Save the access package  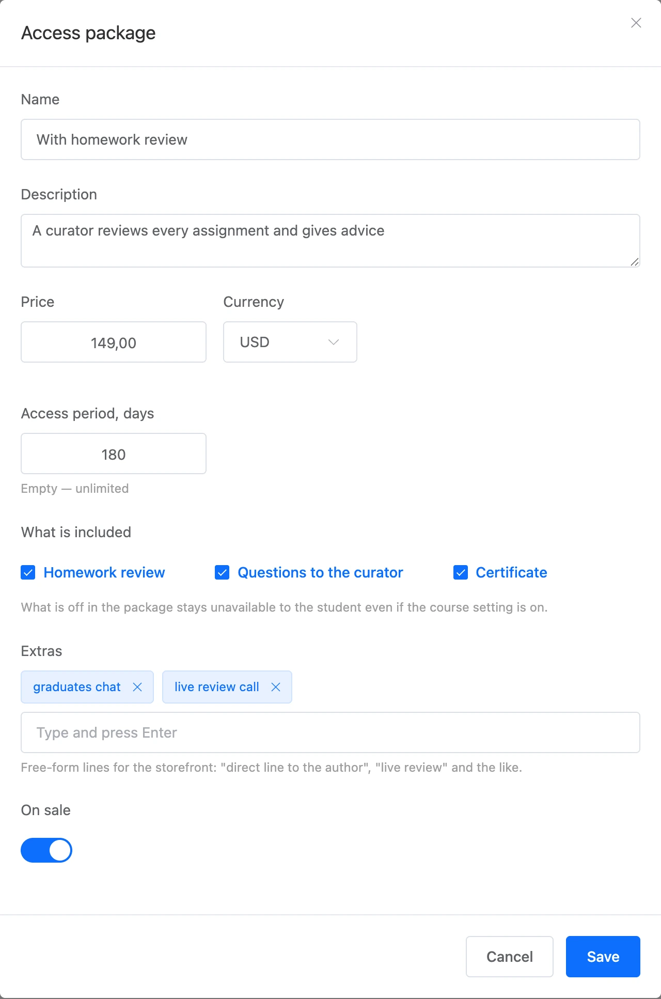(603, 957)
